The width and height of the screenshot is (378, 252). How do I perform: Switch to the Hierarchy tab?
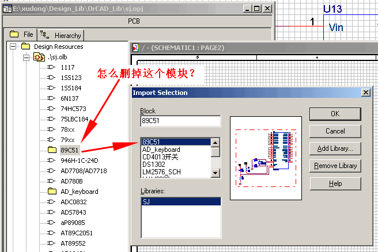pyautogui.click(x=61, y=35)
